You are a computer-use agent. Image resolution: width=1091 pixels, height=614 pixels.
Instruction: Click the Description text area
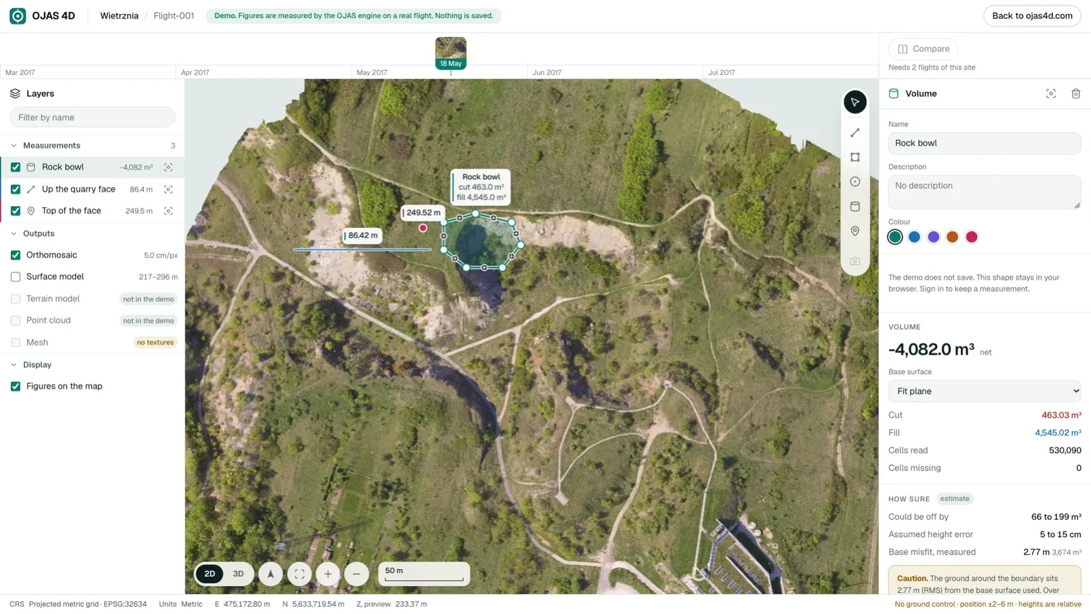pyautogui.click(x=985, y=192)
